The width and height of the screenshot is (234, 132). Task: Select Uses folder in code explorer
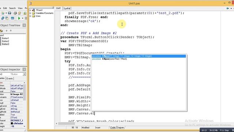[38, 16]
